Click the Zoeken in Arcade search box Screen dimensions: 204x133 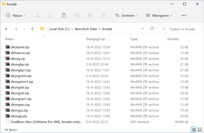coord(180,29)
